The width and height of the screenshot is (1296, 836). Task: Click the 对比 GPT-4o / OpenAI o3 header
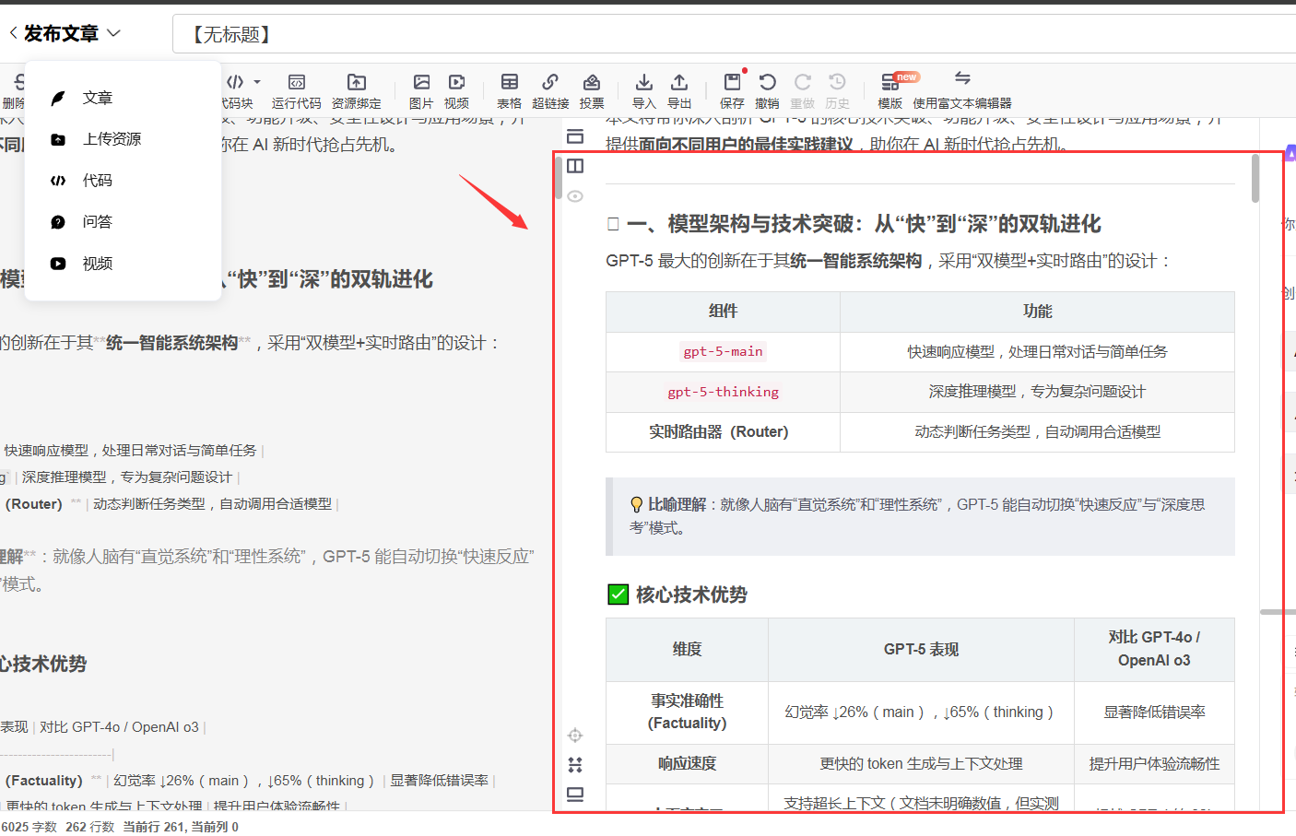(x=1154, y=649)
